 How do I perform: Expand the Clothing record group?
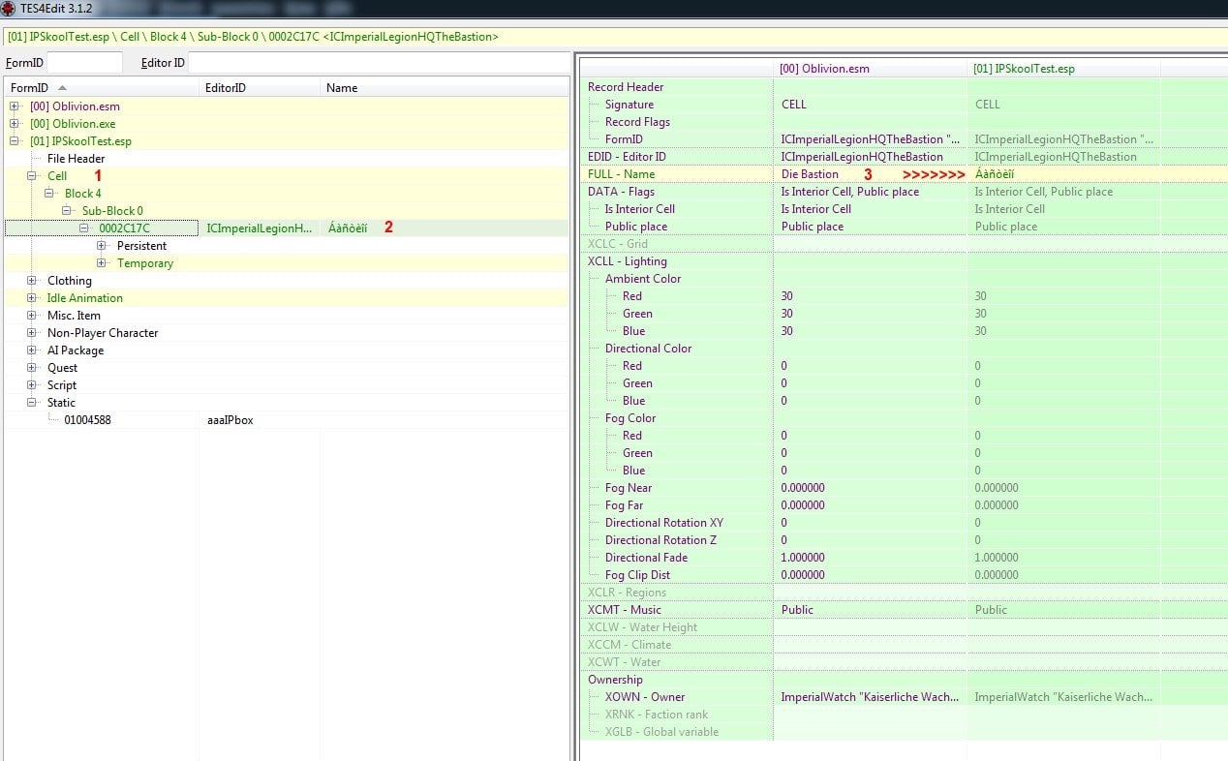click(x=32, y=281)
